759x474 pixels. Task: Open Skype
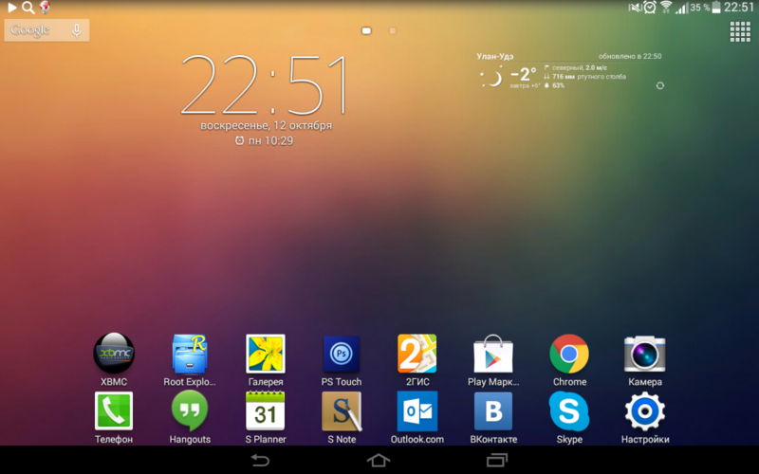tap(569, 411)
